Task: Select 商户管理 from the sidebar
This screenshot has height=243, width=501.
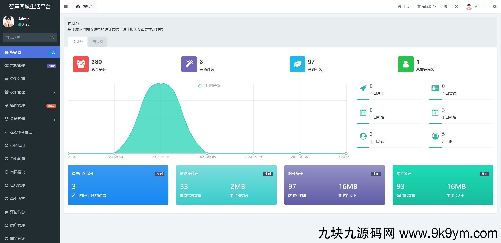Action: click(17, 225)
